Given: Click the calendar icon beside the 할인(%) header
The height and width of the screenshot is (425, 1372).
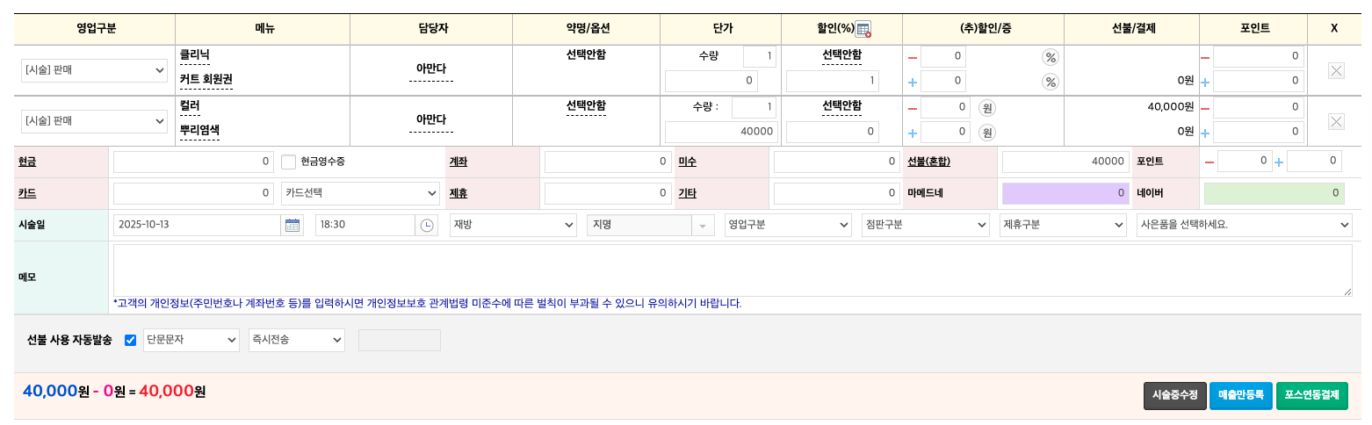Looking at the screenshot, I should 863,29.
